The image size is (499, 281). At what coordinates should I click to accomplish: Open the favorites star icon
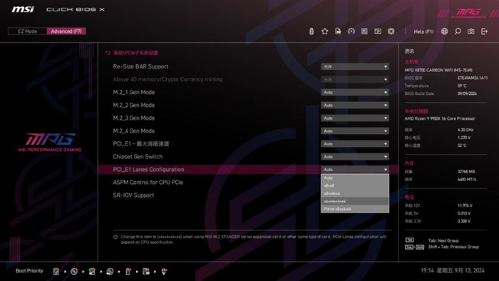[x=324, y=31]
